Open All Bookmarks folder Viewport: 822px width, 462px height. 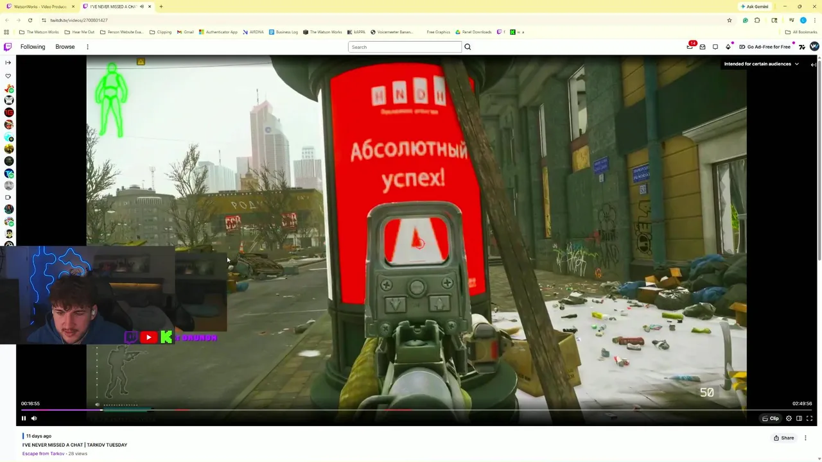pyautogui.click(x=801, y=32)
